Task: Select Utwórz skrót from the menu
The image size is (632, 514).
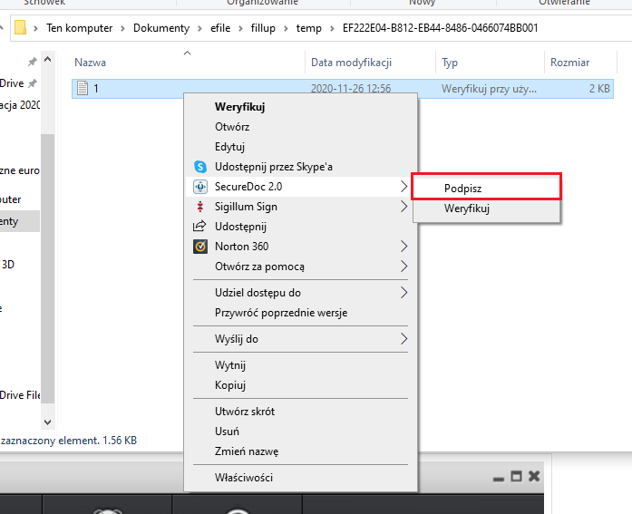Action: (300, 412)
